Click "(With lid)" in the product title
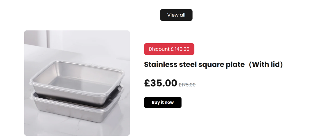Screen dimensions: 314x140 pyautogui.click(x=266, y=65)
